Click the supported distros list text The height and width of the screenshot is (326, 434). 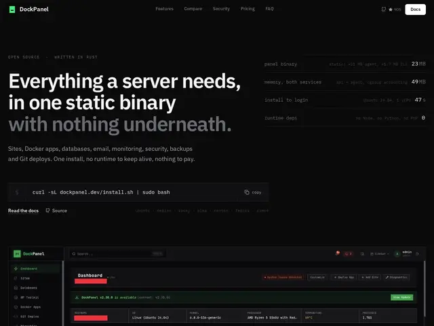[202, 211]
